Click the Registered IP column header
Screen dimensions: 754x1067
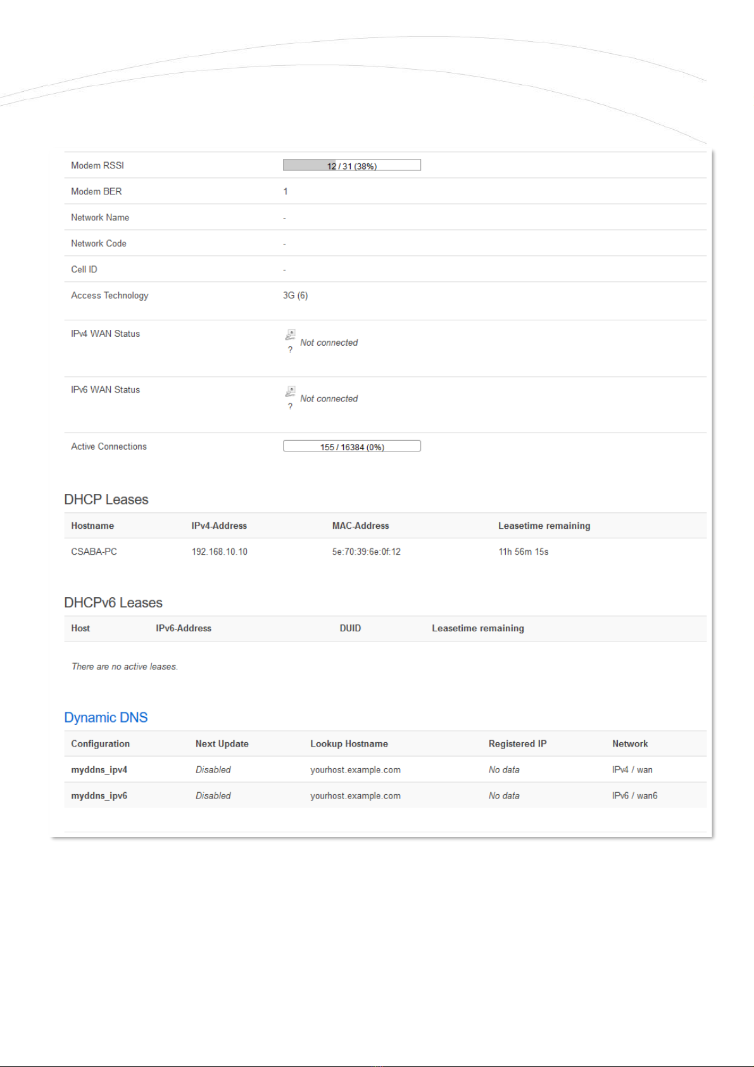pyautogui.click(x=517, y=744)
